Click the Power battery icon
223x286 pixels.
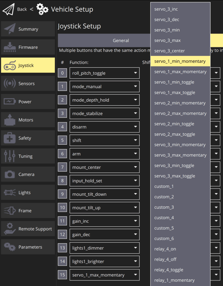(x=10, y=101)
